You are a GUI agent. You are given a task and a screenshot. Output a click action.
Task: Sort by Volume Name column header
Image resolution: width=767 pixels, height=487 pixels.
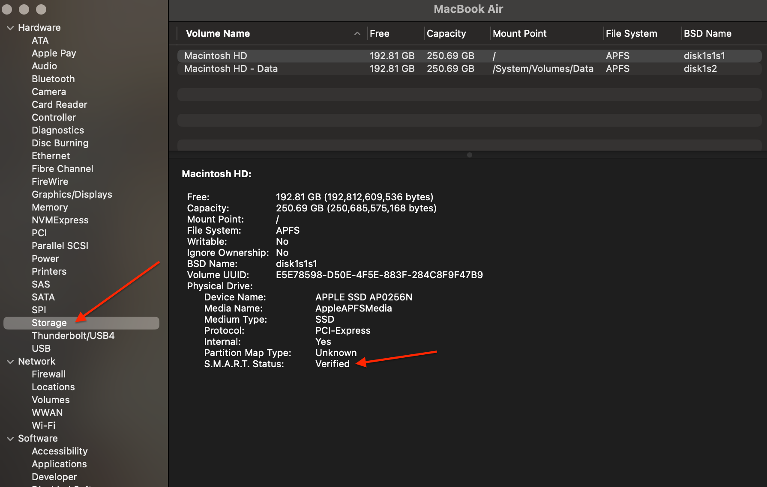pyautogui.click(x=218, y=33)
